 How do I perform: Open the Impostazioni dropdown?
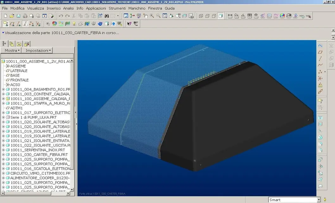(38, 50)
